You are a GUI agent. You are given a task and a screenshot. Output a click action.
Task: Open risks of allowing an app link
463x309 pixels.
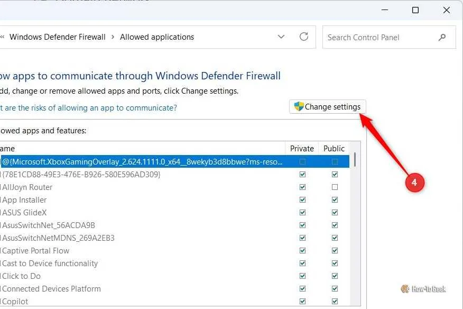[x=88, y=108]
